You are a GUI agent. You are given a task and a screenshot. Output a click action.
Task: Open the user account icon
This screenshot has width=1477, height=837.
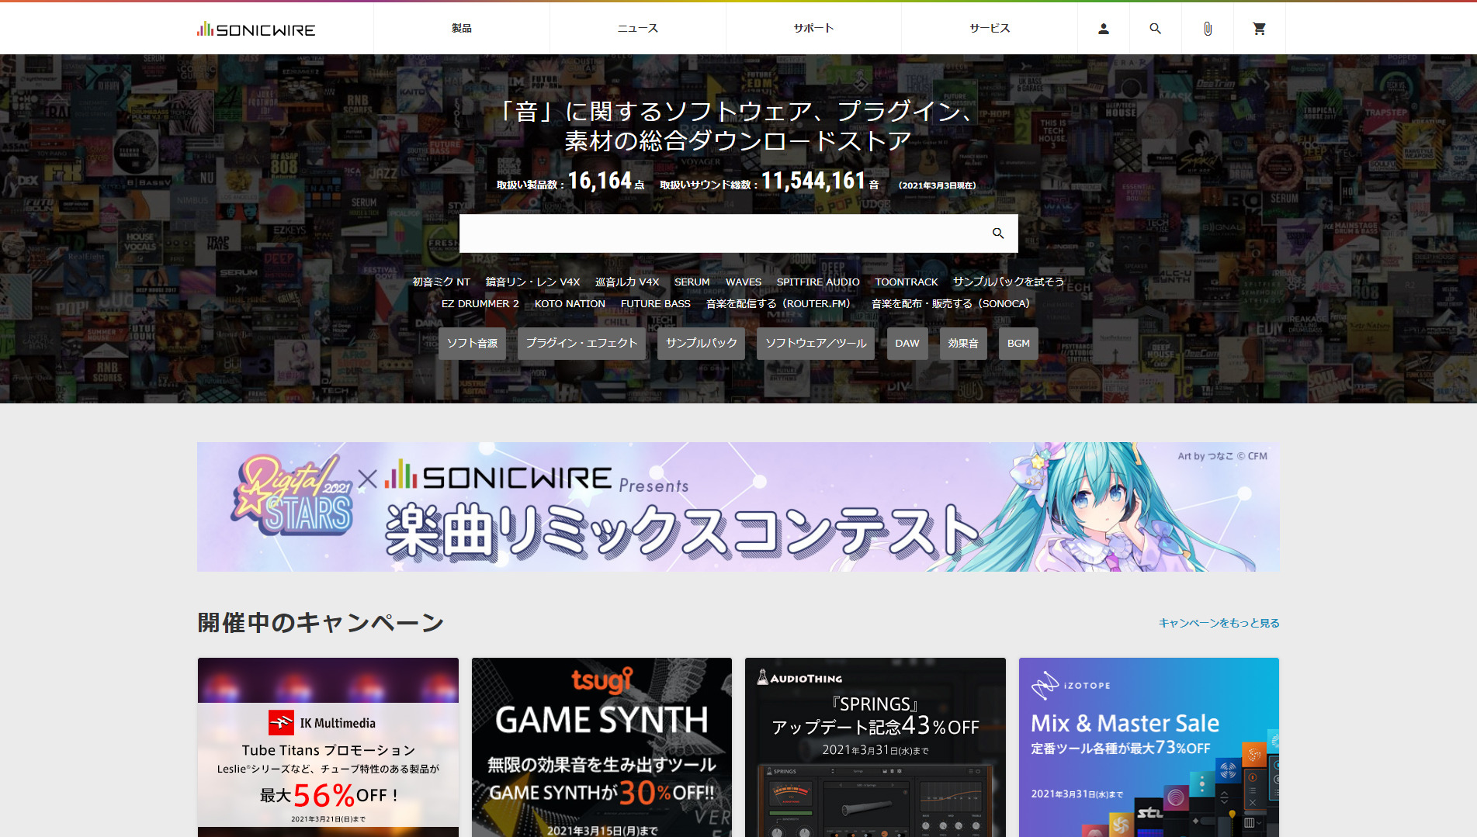pos(1103,29)
